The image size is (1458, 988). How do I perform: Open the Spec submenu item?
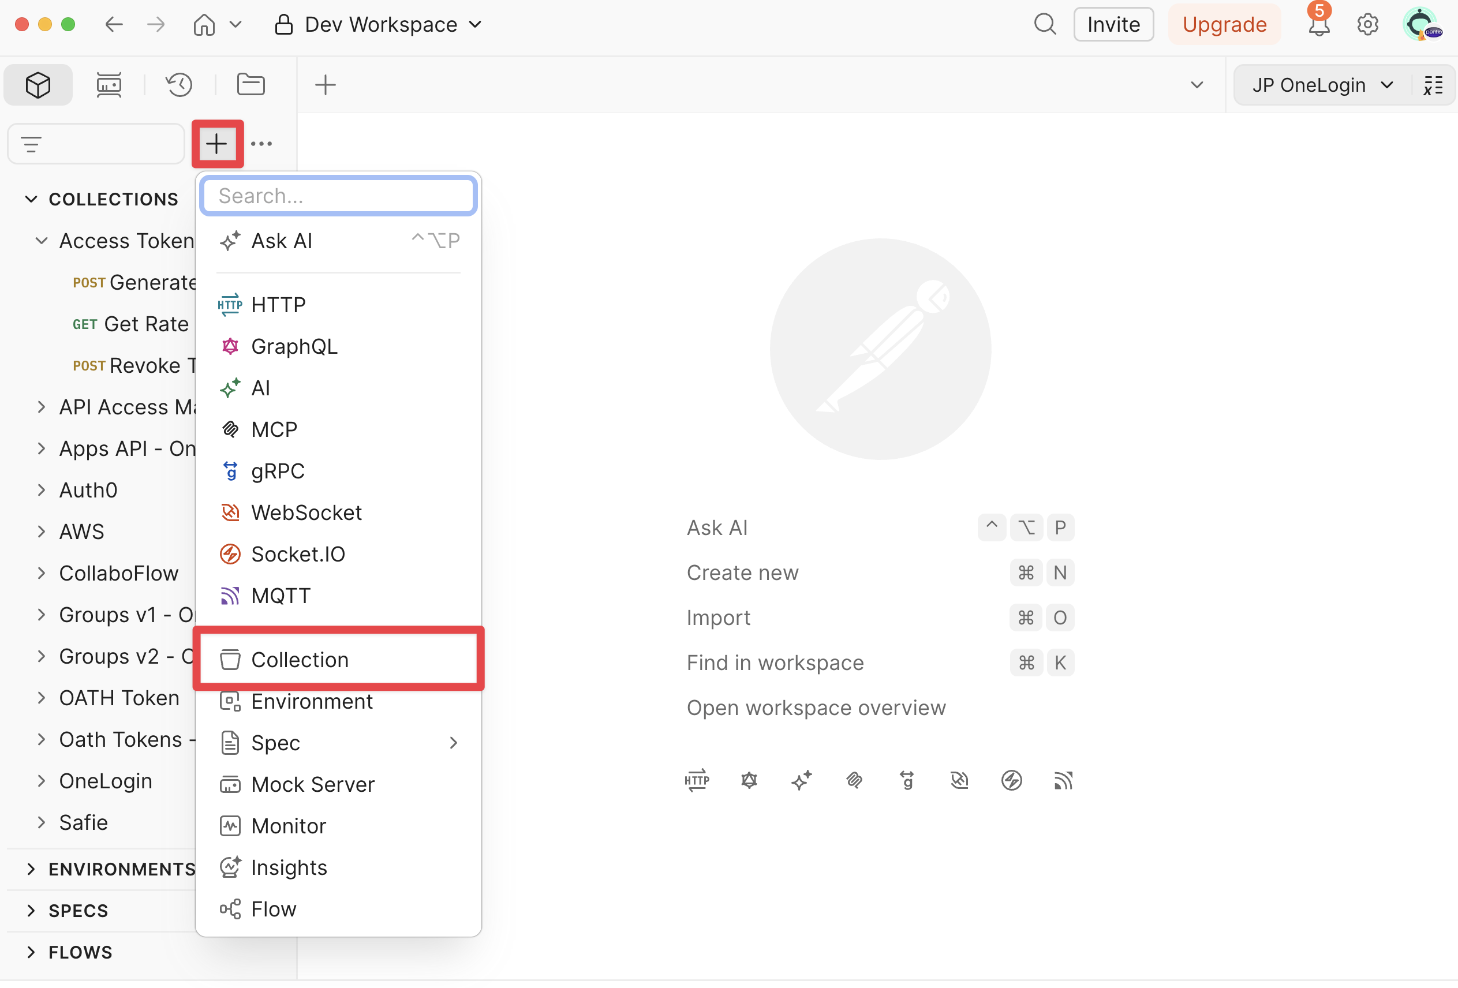(339, 743)
